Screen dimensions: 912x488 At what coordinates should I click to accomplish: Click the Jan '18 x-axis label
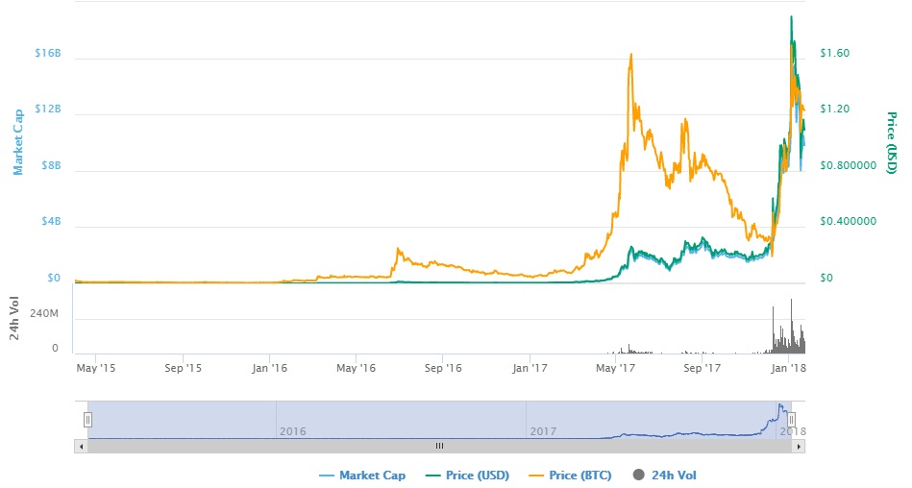pyautogui.click(x=789, y=367)
